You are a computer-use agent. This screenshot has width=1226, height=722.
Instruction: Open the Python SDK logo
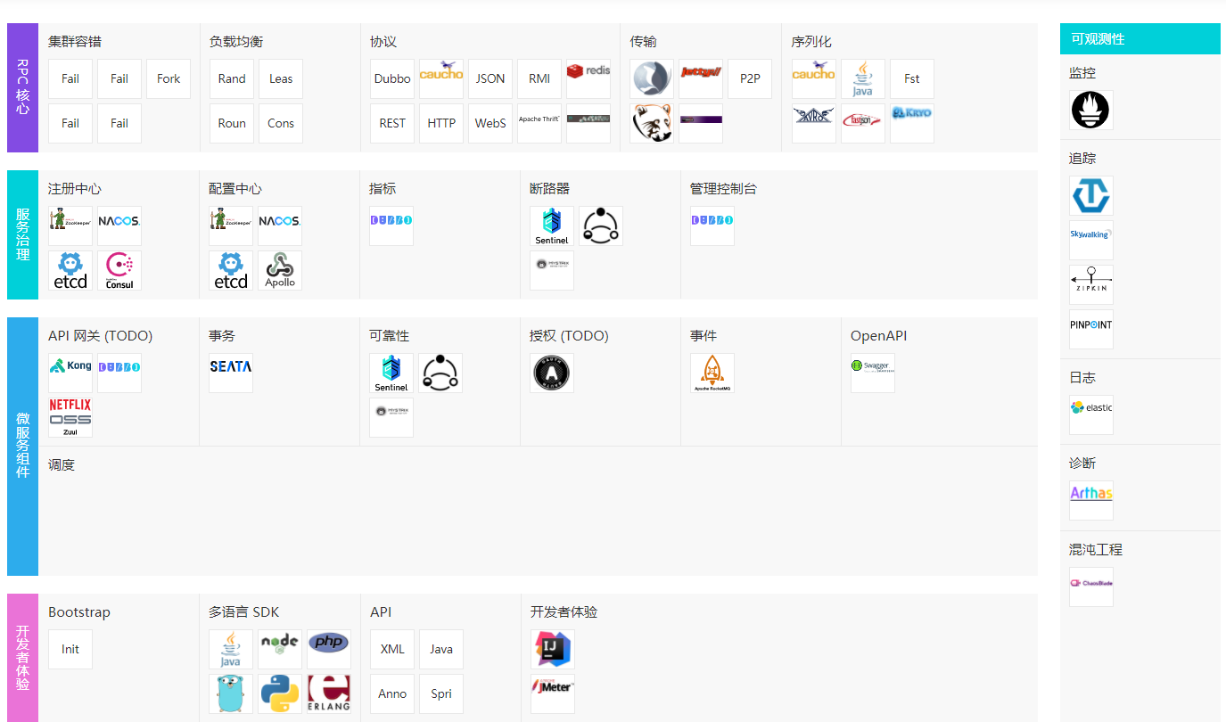[x=280, y=693]
